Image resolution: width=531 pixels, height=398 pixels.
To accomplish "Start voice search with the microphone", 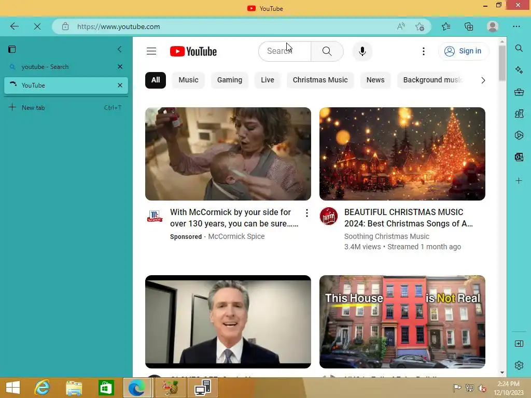I will point(362,51).
